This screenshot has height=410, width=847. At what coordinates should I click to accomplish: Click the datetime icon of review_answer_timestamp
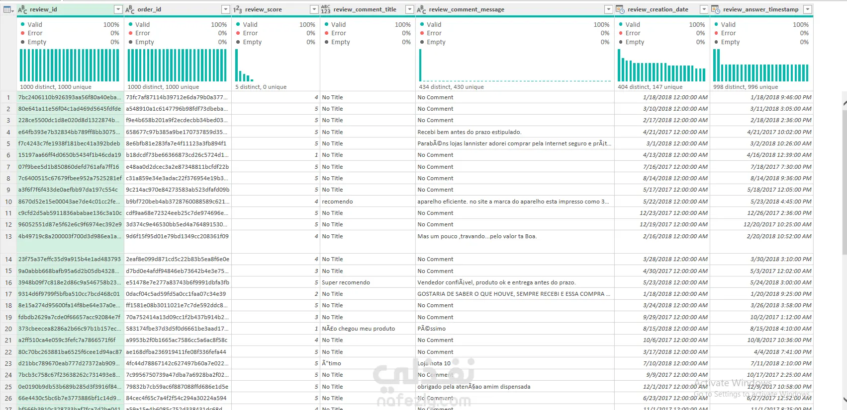coord(716,9)
